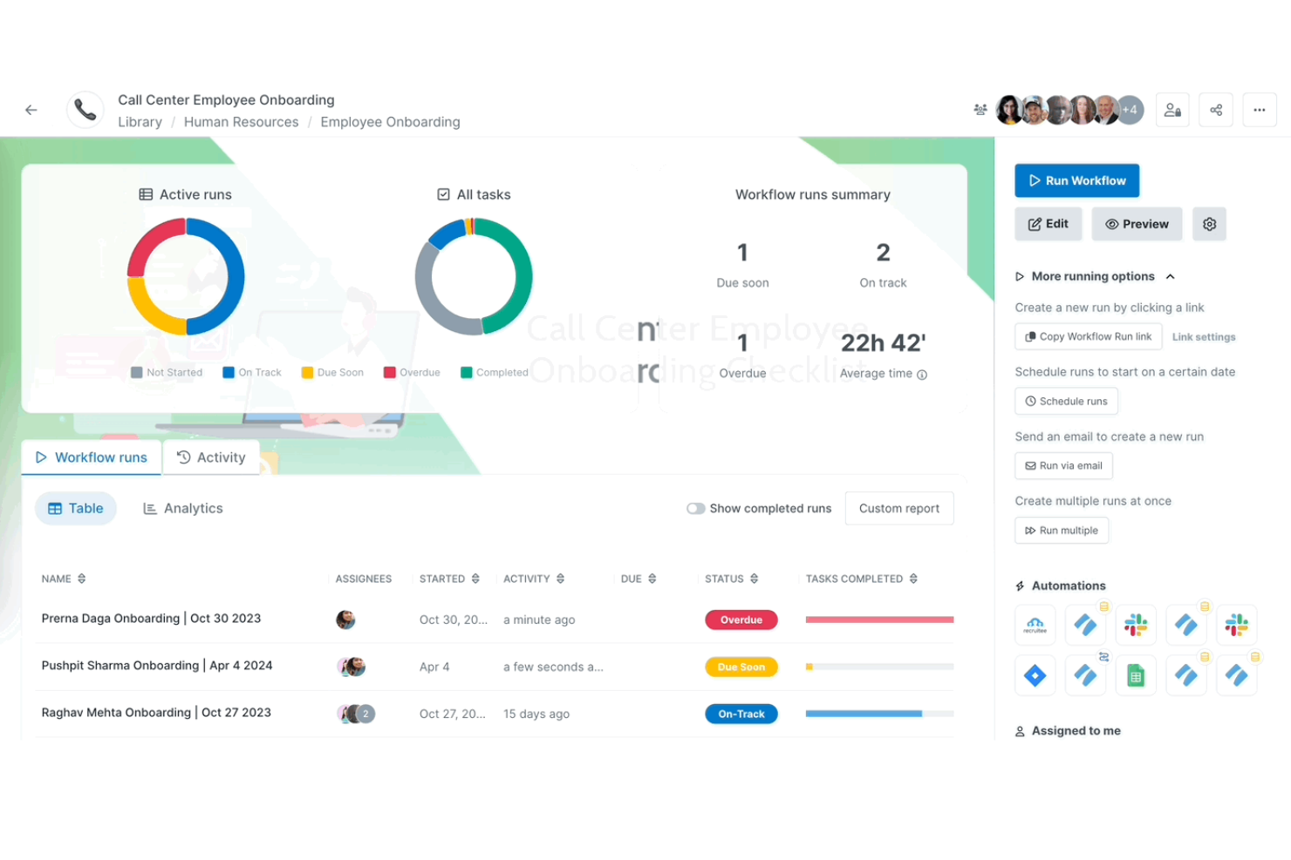
Task: Switch to the Activity tab
Action: click(x=211, y=457)
